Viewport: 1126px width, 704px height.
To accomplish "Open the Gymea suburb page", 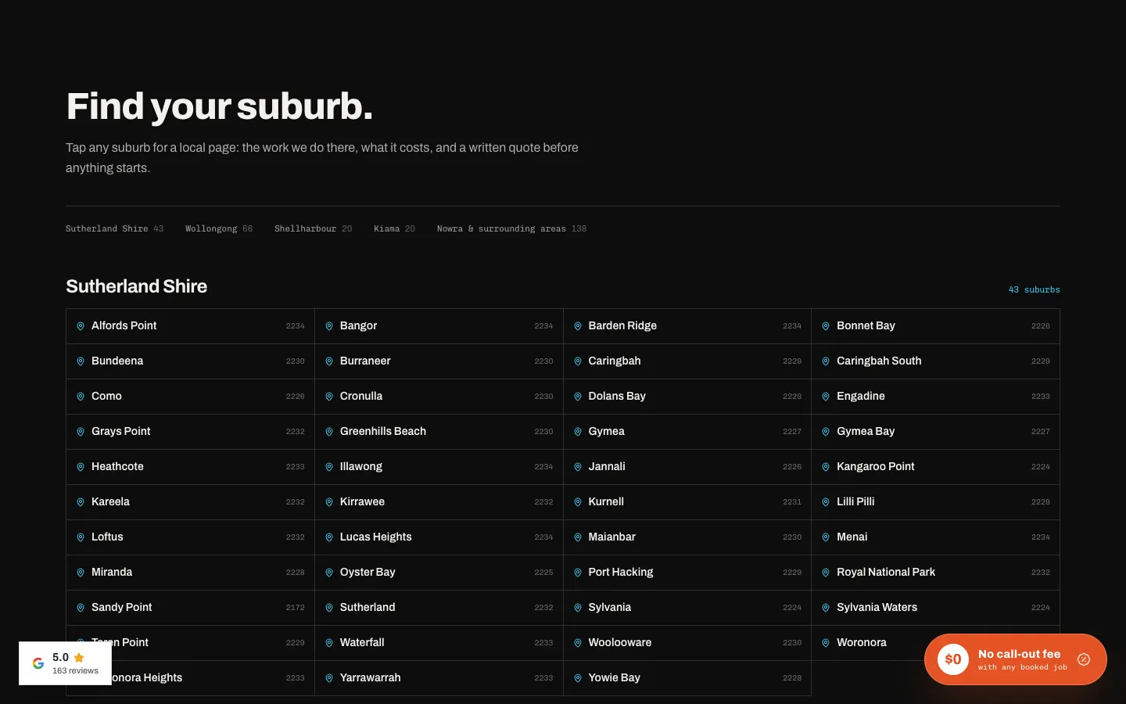I will 687,432.
